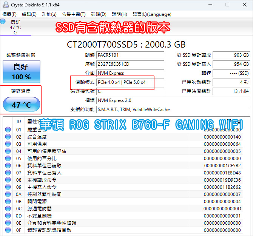Click the power on hours value 13 小時
This screenshot has width=253, height=236.
tap(231, 91)
